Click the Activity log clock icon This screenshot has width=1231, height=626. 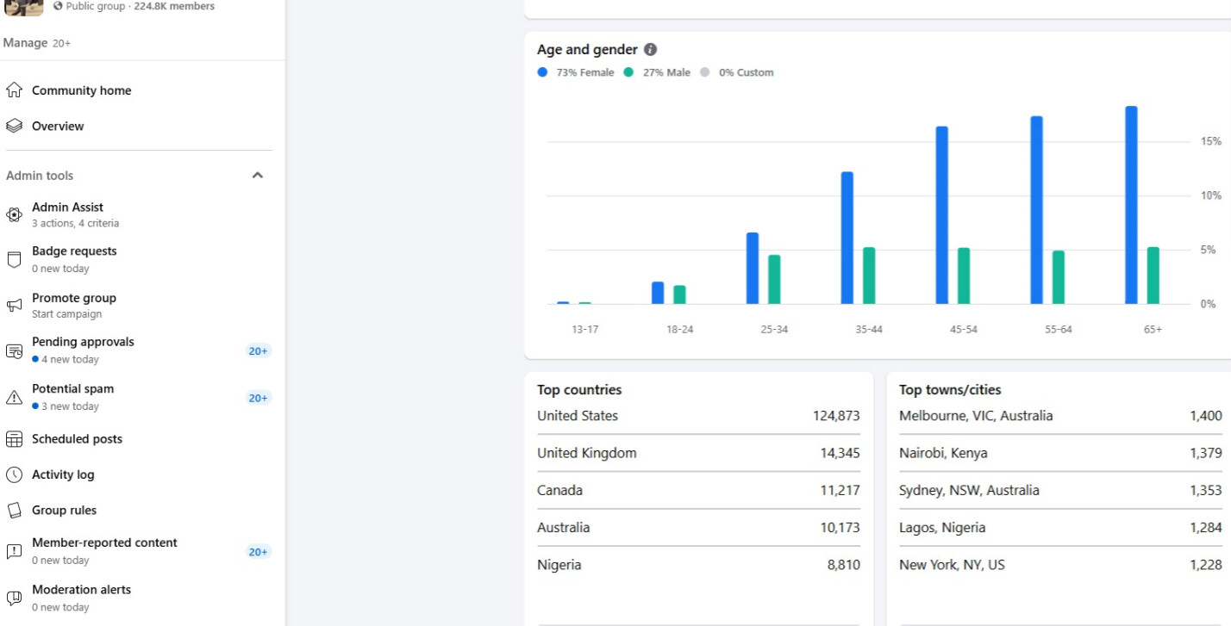pyautogui.click(x=14, y=474)
